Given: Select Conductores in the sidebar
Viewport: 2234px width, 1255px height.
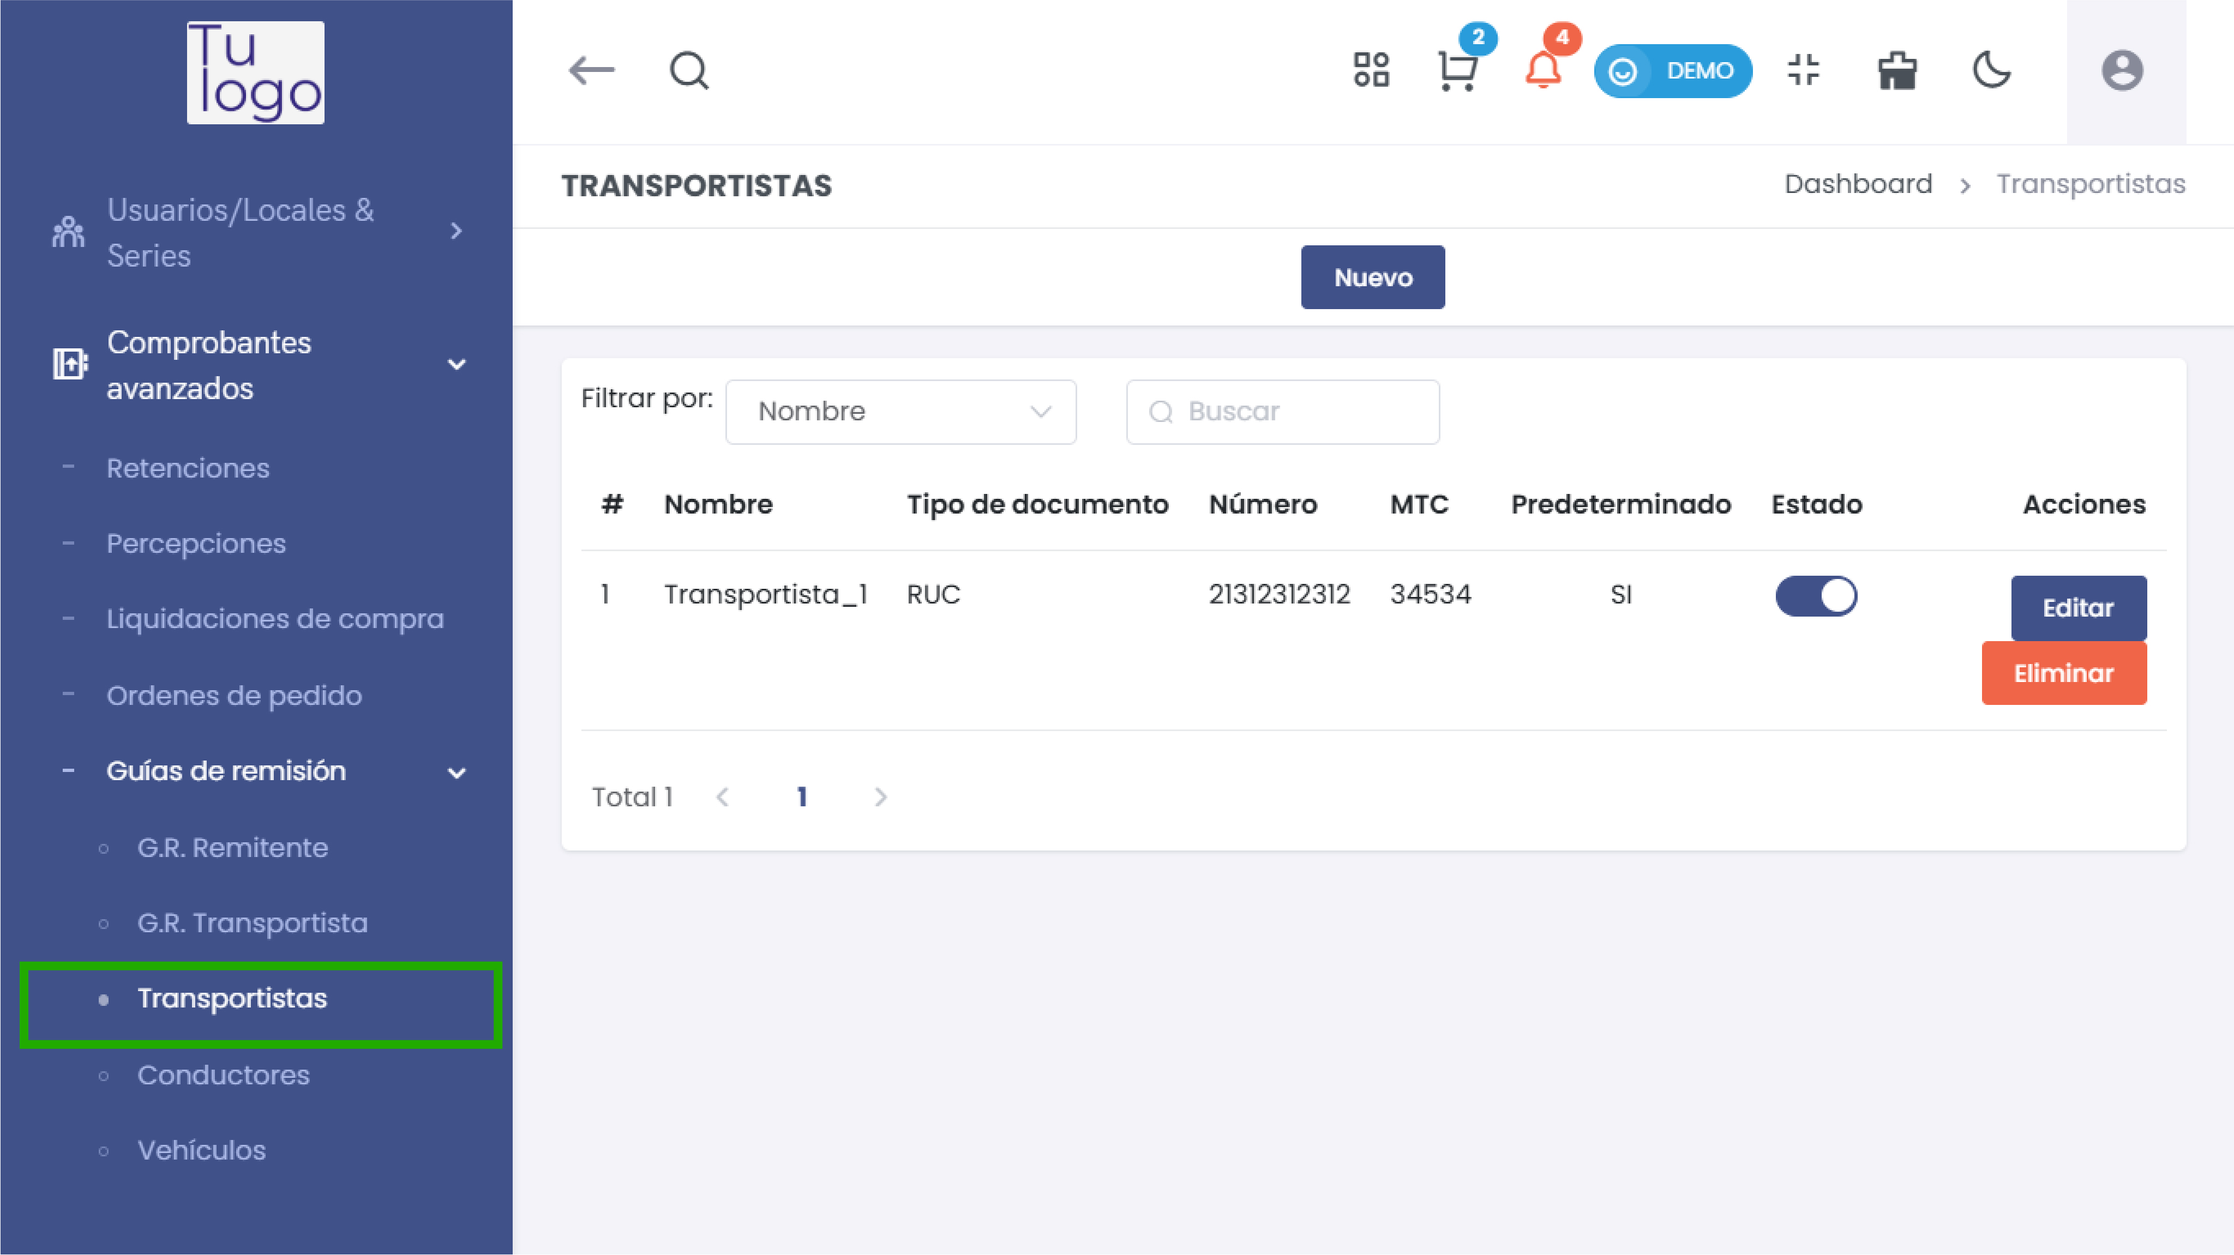Looking at the screenshot, I should 223,1075.
